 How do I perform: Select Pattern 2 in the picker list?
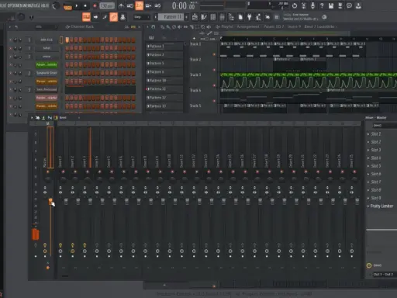click(x=164, y=54)
